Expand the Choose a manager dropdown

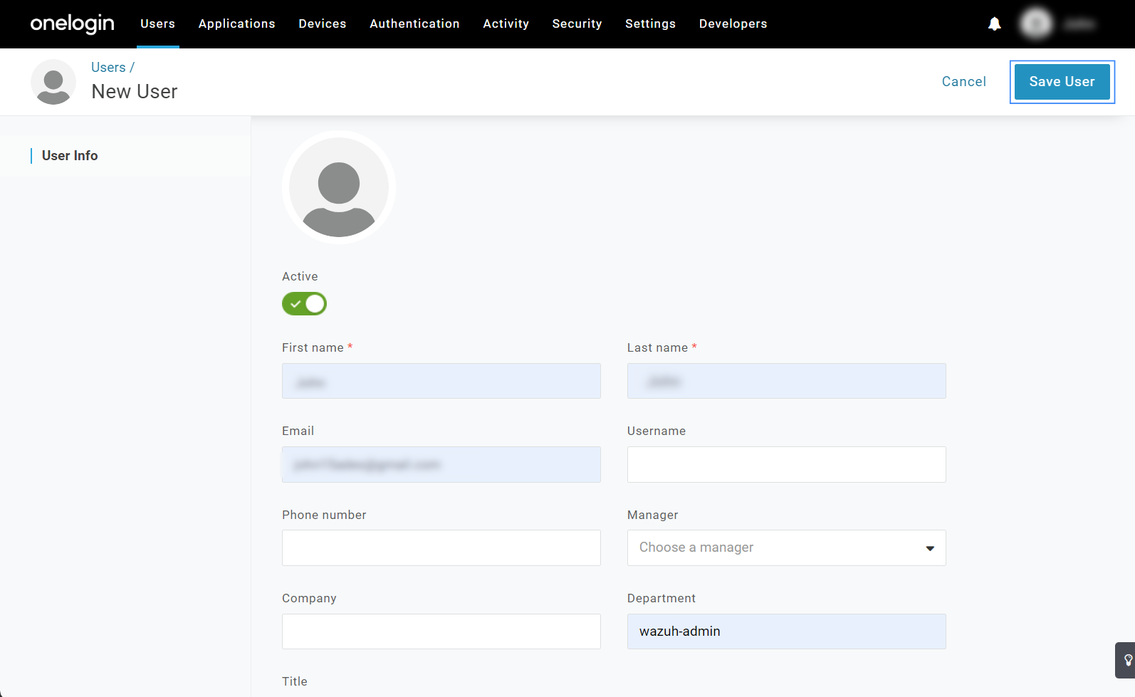coord(786,547)
